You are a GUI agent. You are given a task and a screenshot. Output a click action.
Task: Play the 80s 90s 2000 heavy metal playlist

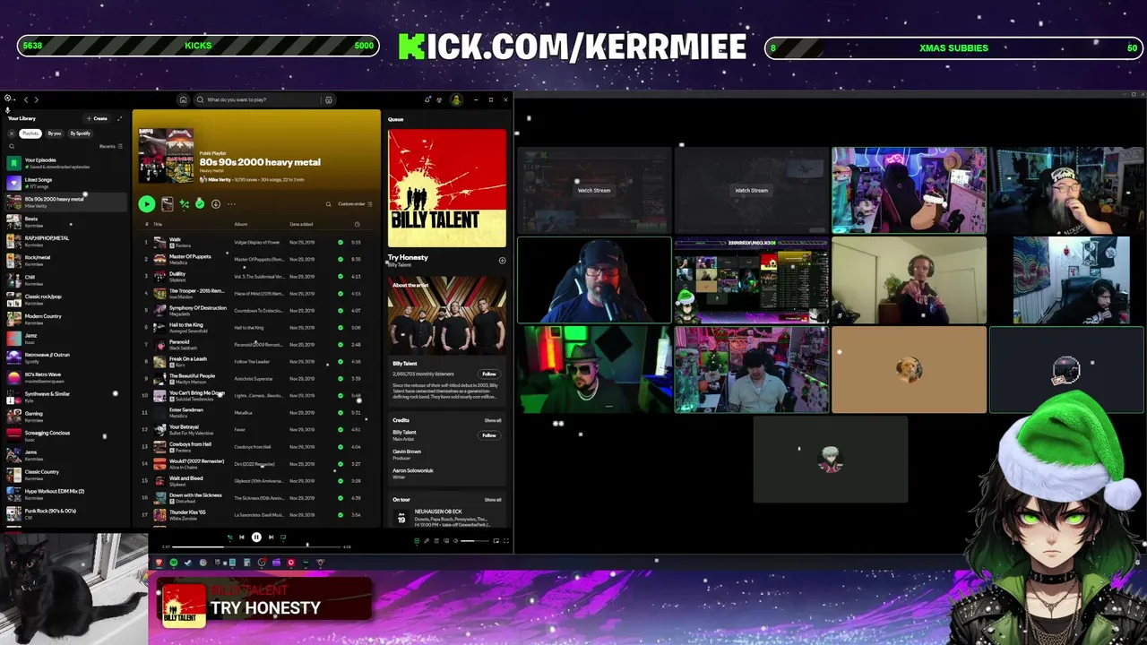pyautogui.click(x=147, y=204)
